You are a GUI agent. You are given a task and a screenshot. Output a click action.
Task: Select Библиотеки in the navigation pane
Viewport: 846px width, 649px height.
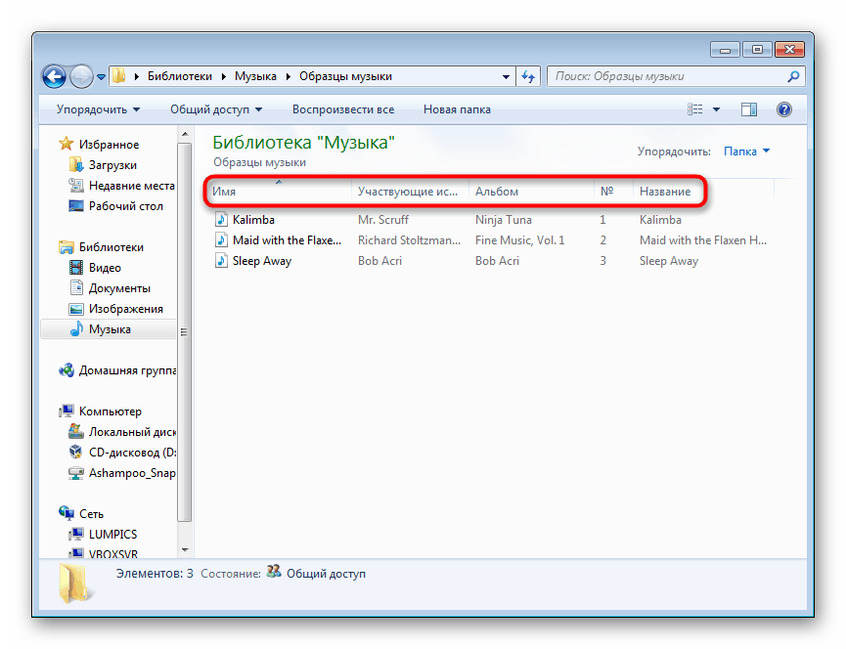click(111, 247)
